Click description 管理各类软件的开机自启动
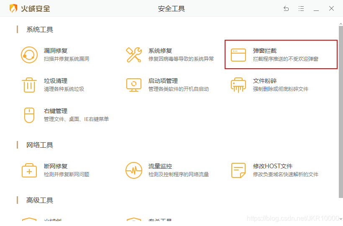The image size is (343, 226). click(x=179, y=89)
